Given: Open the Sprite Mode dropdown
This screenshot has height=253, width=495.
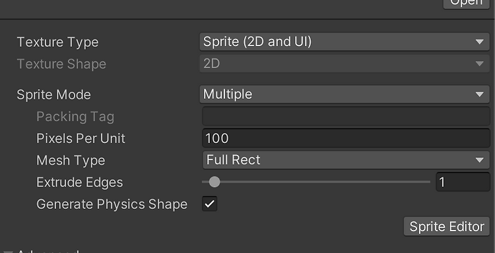Looking at the screenshot, I should click(345, 94).
